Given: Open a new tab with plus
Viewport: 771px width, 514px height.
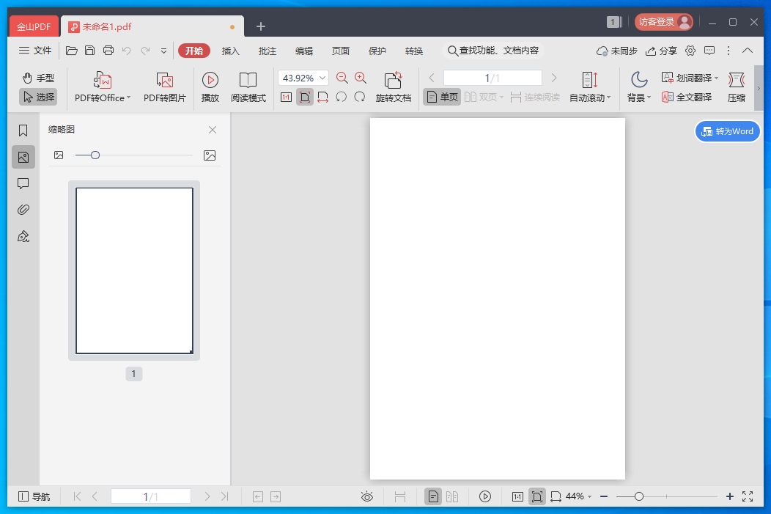Looking at the screenshot, I should tap(261, 26).
